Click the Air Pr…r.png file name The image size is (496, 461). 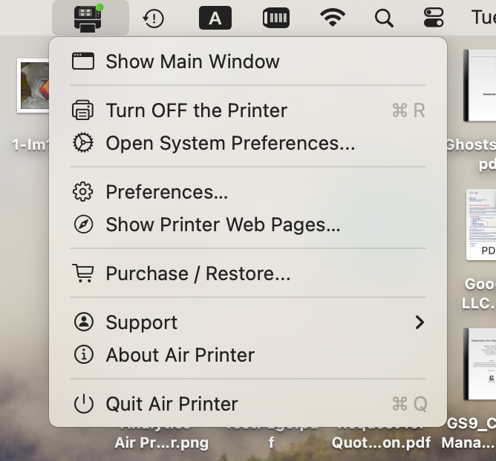162,442
